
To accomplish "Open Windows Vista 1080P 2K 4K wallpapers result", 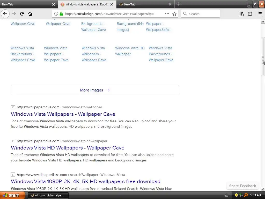I will [85, 181].
